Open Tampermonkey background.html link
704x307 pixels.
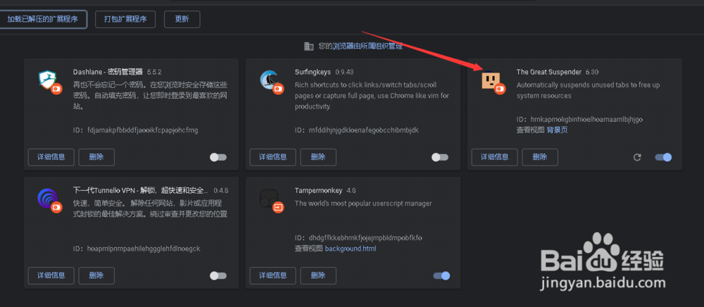click(351, 249)
